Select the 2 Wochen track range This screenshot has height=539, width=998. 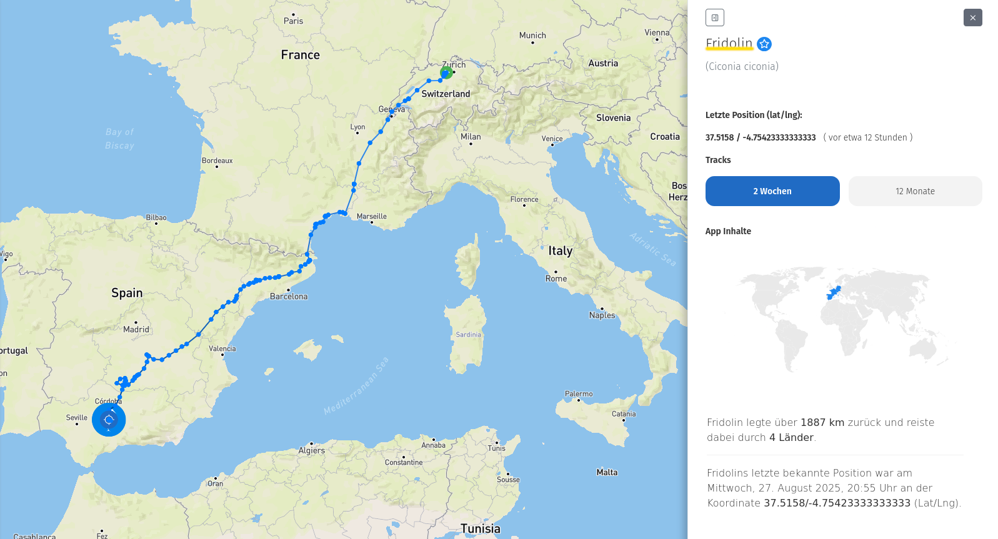click(x=772, y=191)
